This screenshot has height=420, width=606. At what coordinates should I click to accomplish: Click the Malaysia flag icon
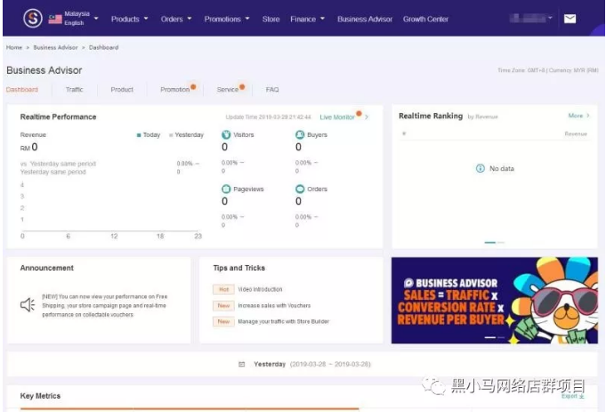point(55,19)
